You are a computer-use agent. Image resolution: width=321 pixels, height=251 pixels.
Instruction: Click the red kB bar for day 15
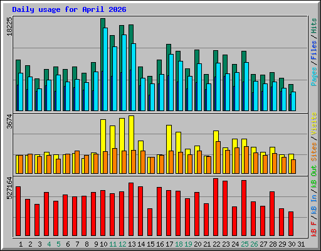click(150, 222)
